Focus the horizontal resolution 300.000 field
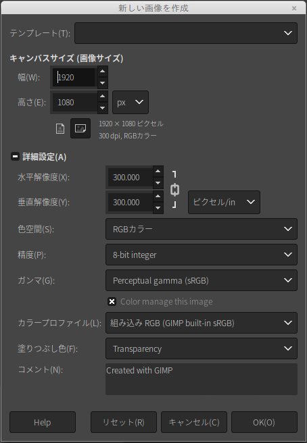The height and width of the screenshot is (443, 307). [130, 177]
